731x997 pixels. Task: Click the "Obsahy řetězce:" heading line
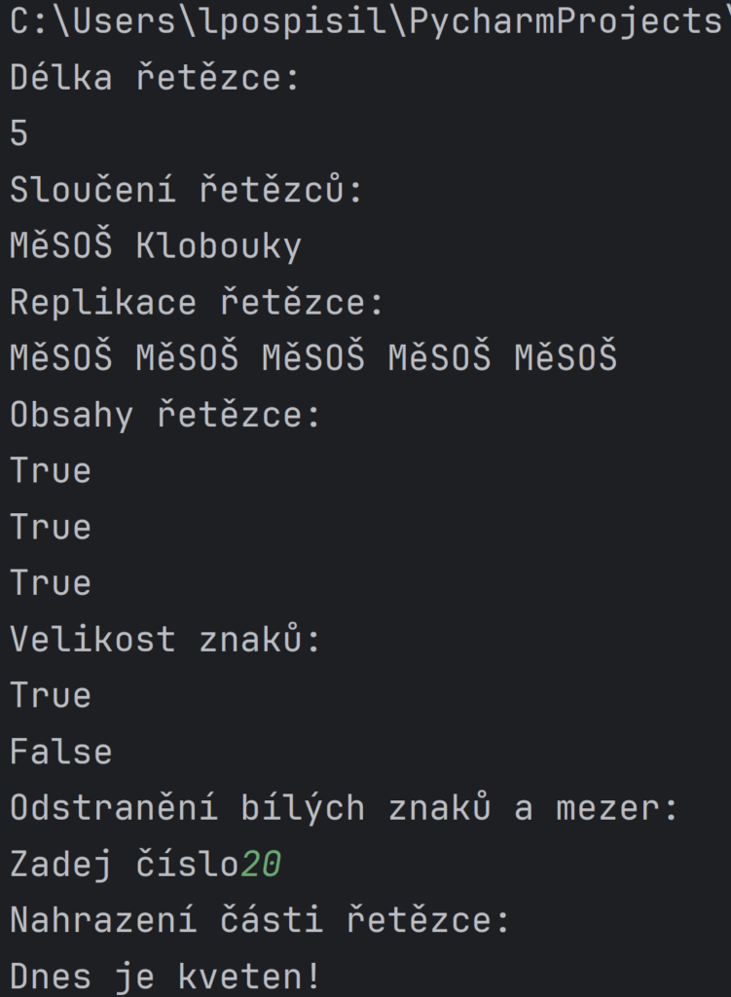click(x=165, y=415)
